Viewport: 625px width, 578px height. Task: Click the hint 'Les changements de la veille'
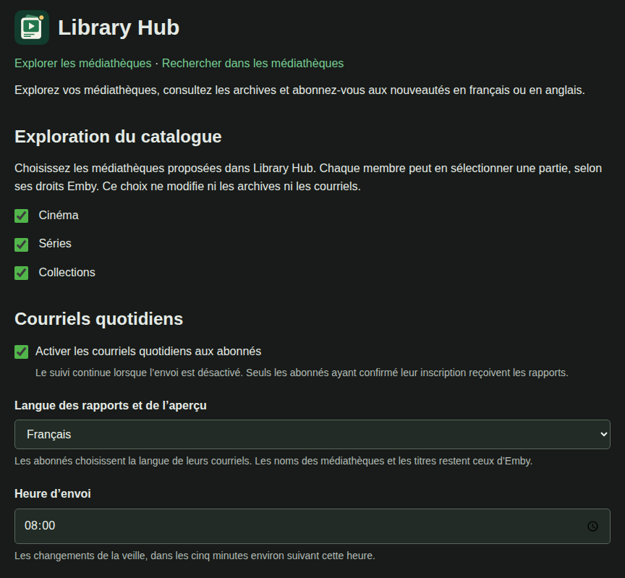pos(195,556)
